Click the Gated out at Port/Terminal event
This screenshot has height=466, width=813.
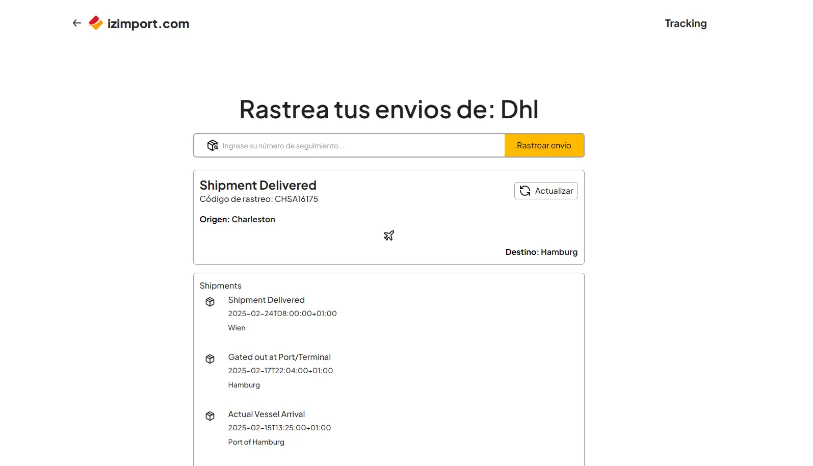pos(279,357)
